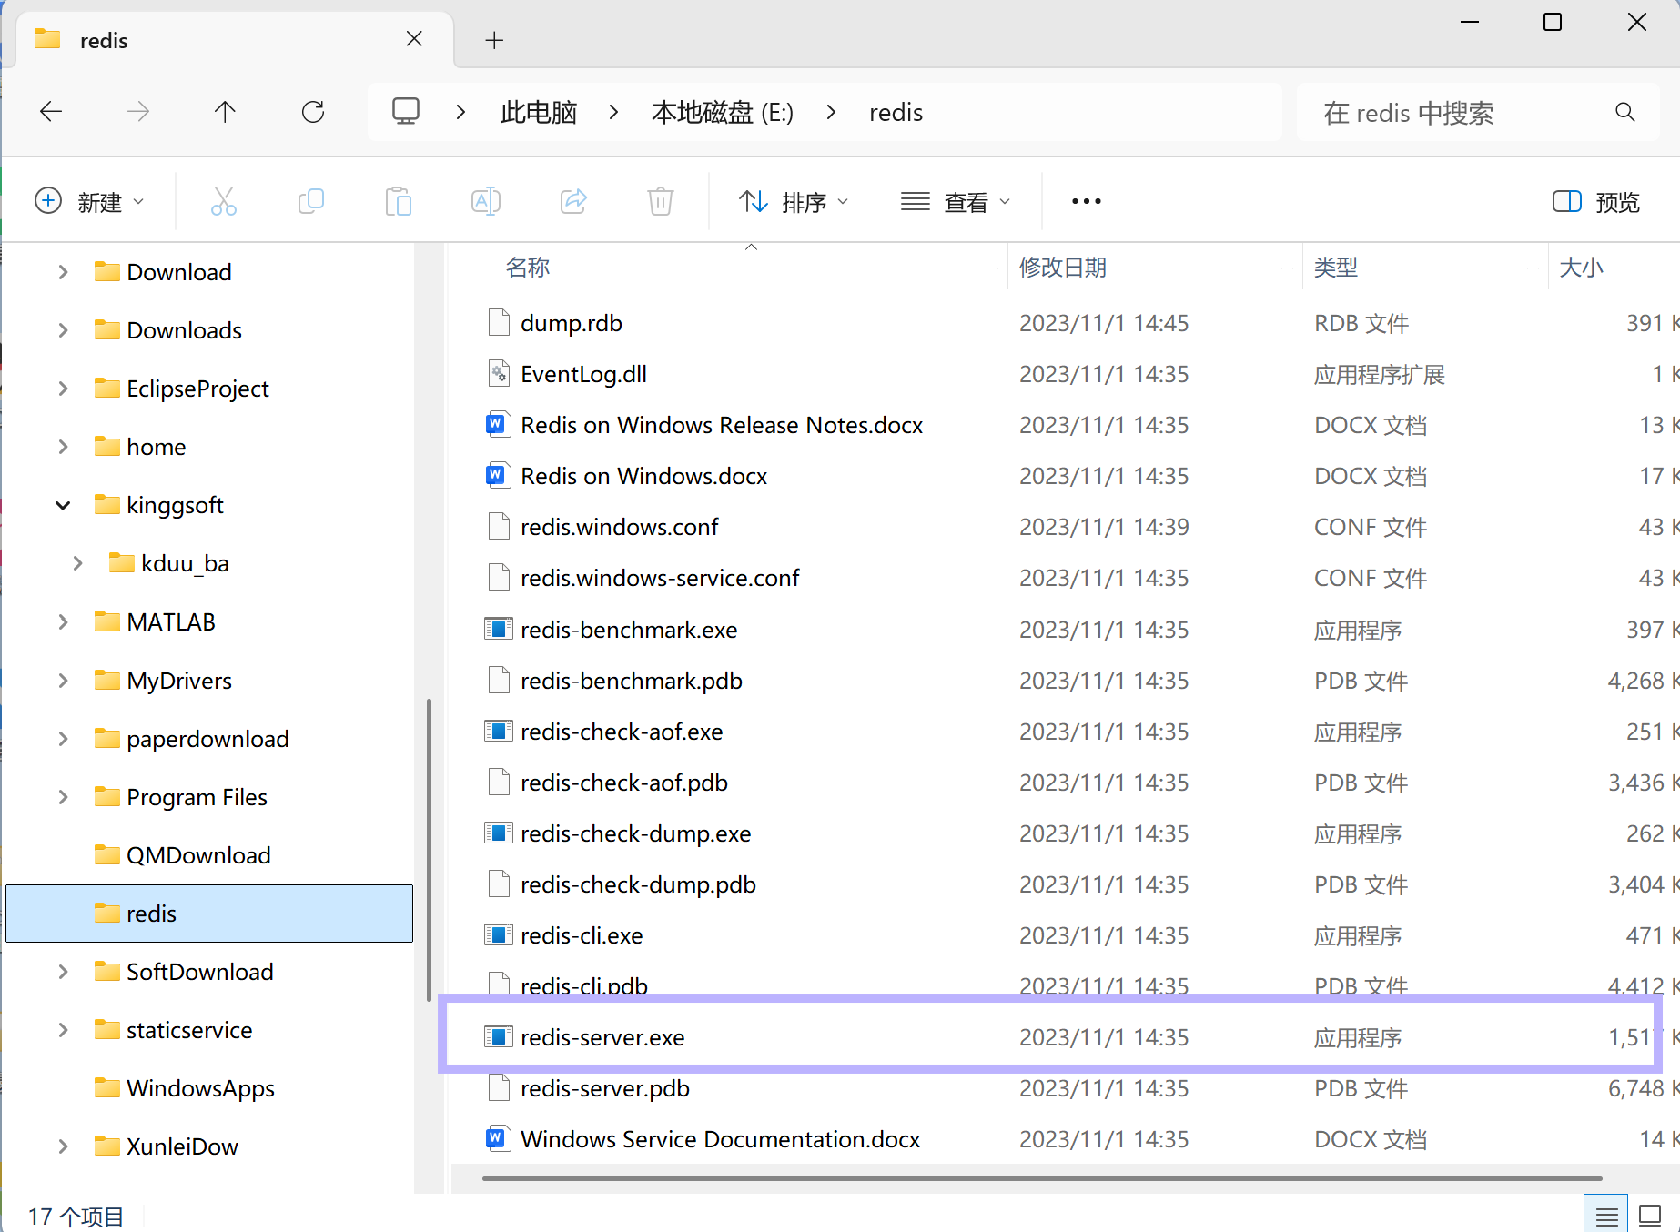Go forward with the right arrow

(x=138, y=112)
